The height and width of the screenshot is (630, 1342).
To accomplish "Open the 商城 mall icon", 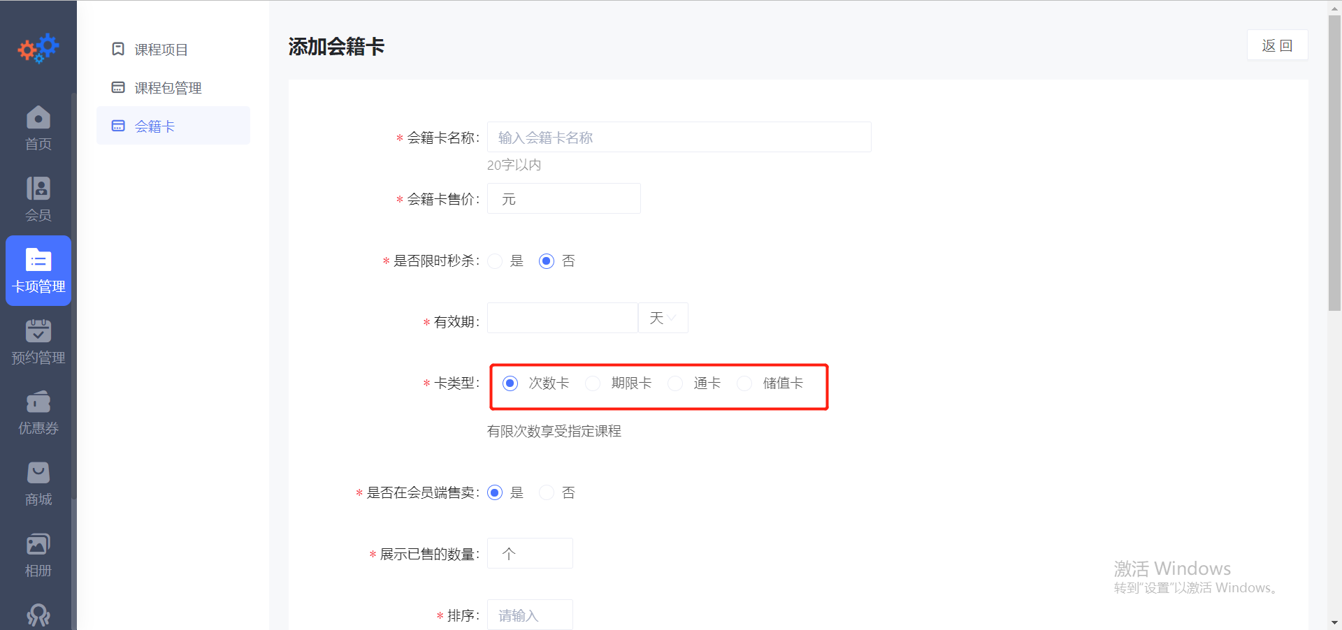I will tap(38, 483).
